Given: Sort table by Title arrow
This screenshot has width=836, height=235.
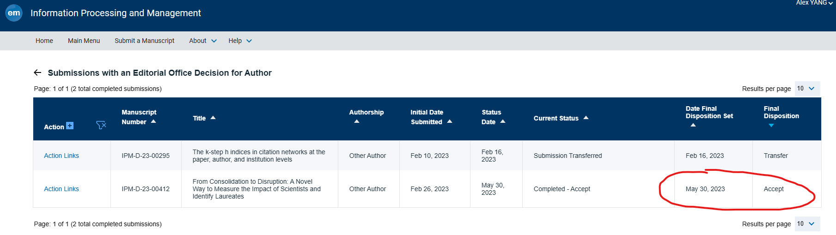Looking at the screenshot, I should click(213, 118).
